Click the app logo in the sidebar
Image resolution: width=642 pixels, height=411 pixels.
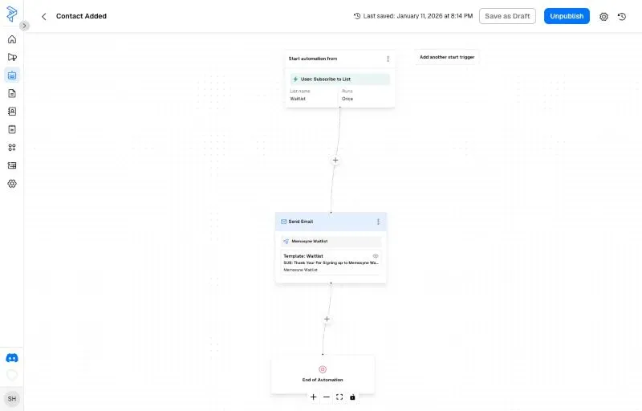(x=12, y=14)
